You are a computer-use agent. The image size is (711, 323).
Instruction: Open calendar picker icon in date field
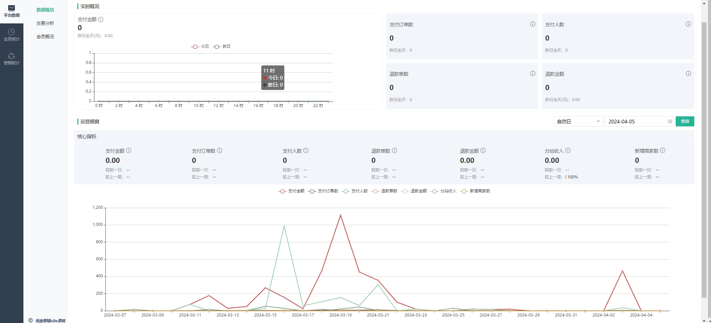coord(670,122)
